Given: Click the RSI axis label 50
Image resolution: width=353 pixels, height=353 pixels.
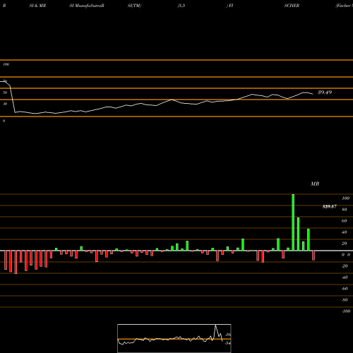Looking at the screenshot, I should pos(5,92).
